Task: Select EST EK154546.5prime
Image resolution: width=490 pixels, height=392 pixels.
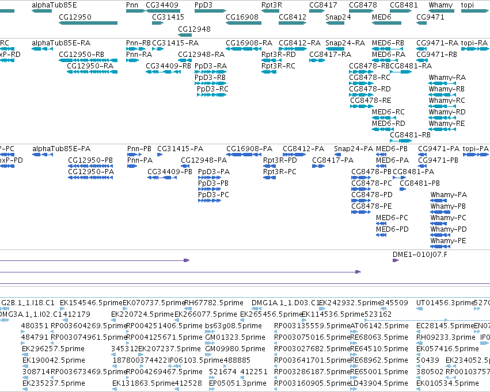Action: 91,303
